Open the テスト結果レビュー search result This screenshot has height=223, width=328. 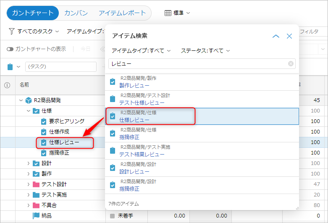point(142,154)
